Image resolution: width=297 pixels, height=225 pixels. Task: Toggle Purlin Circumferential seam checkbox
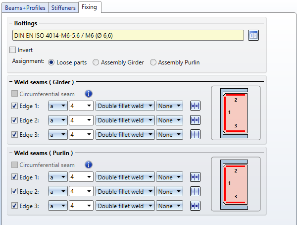coord(14,165)
